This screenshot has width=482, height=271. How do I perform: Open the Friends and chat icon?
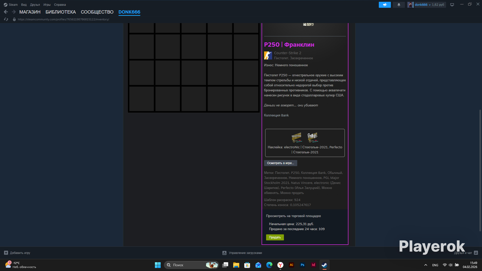pyautogui.click(x=476, y=253)
